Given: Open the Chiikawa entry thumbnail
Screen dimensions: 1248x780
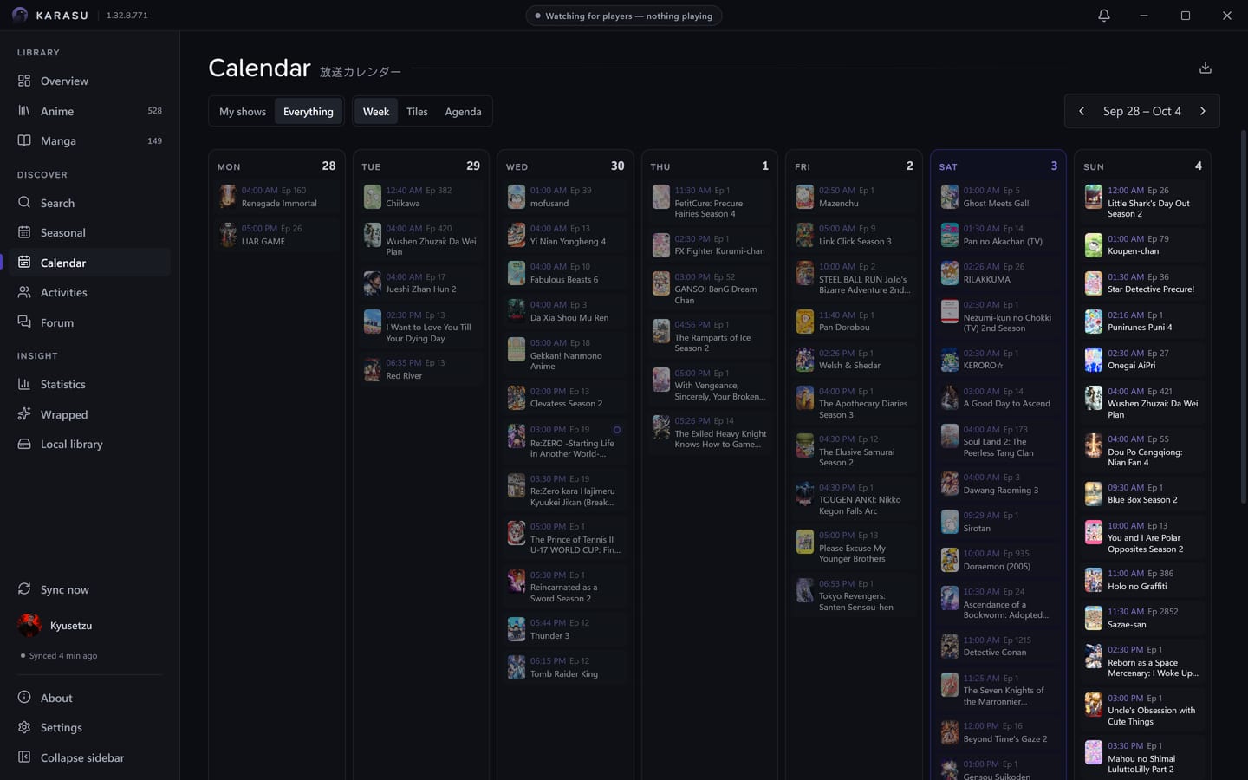Looking at the screenshot, I should pos(373,197).
